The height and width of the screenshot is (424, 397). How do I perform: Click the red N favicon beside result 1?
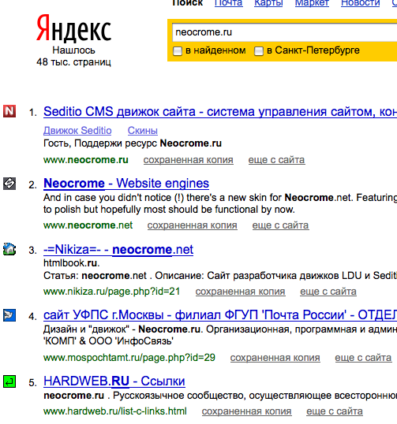click(x=9, y=111)
